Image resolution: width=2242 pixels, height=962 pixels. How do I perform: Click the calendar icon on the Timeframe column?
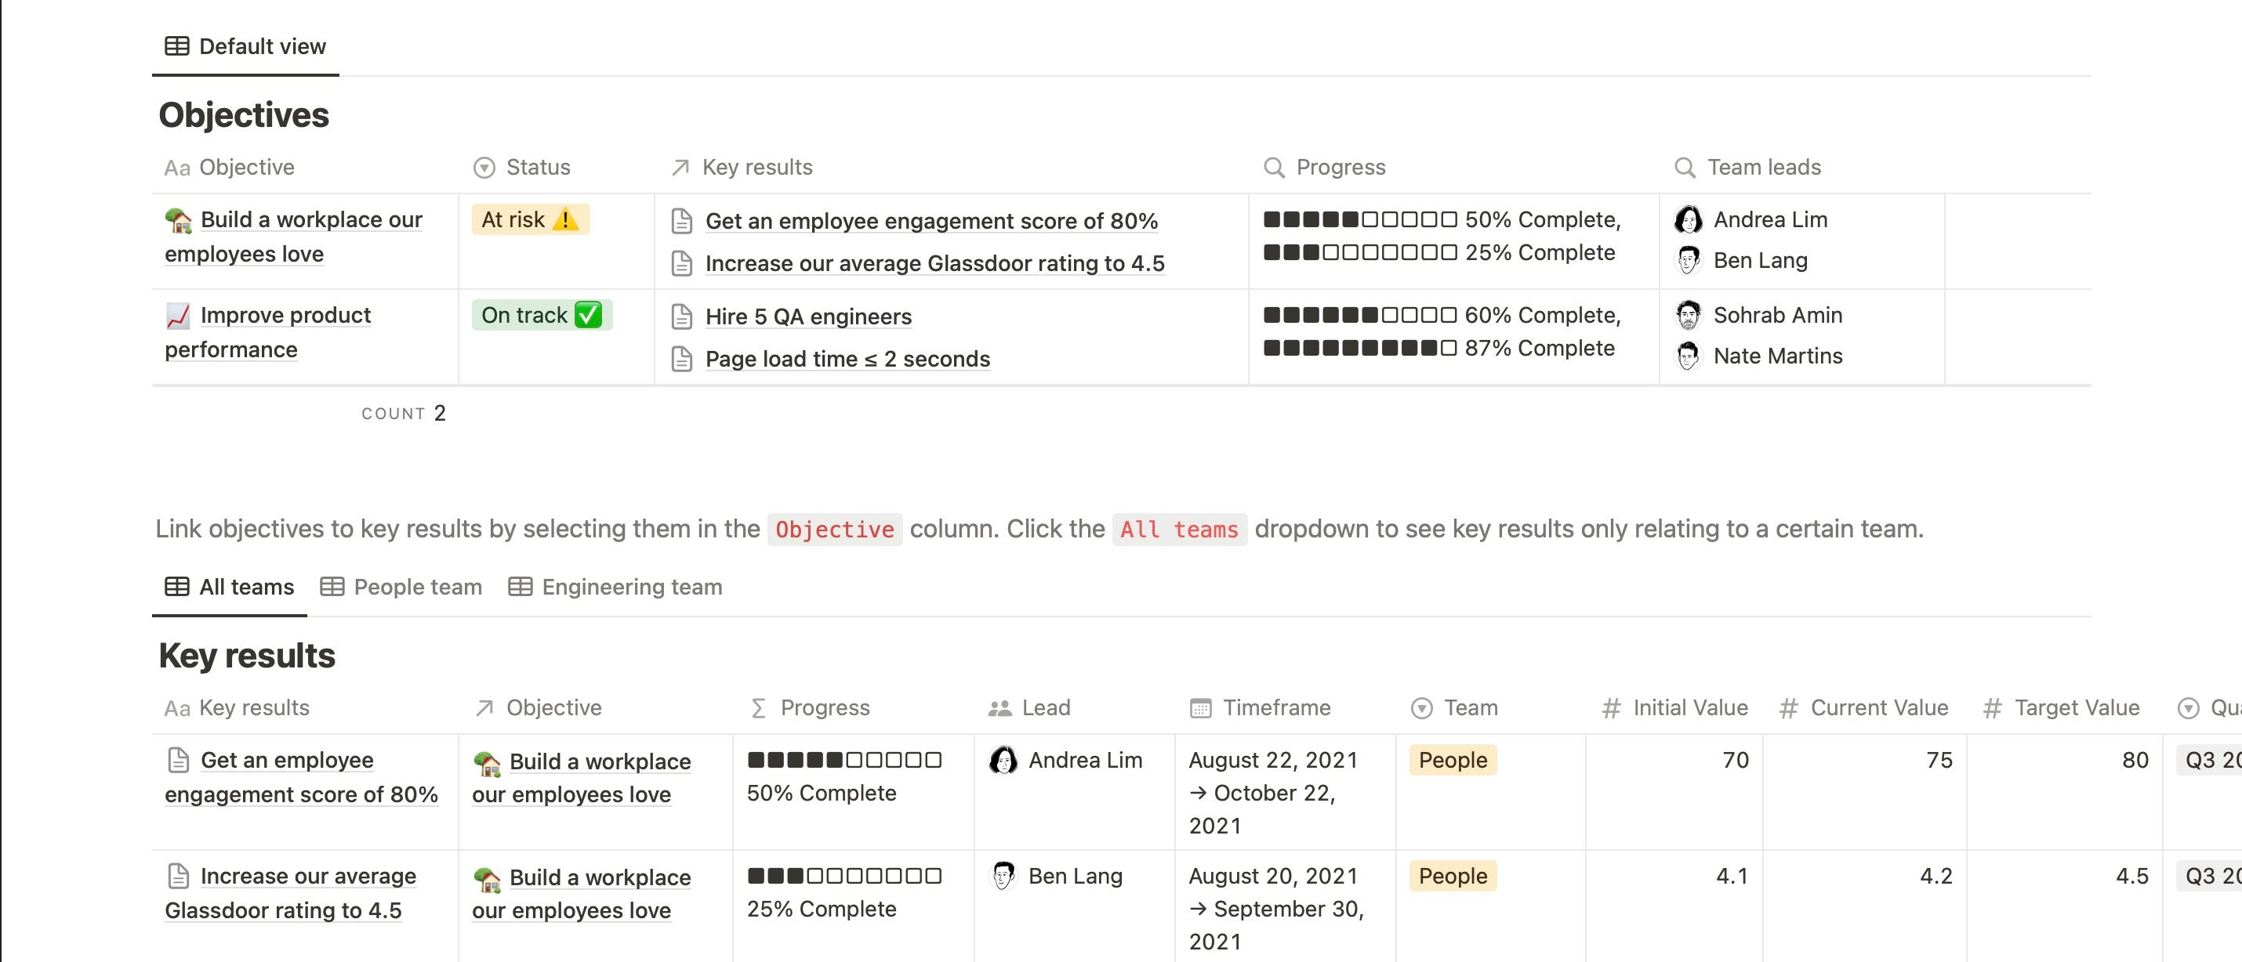point(1199,707)
